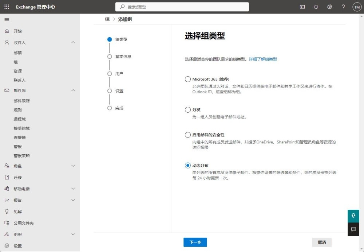Click the help question mark icon
The height and width of the screenshot is (252, 364).
coord(343,7)
